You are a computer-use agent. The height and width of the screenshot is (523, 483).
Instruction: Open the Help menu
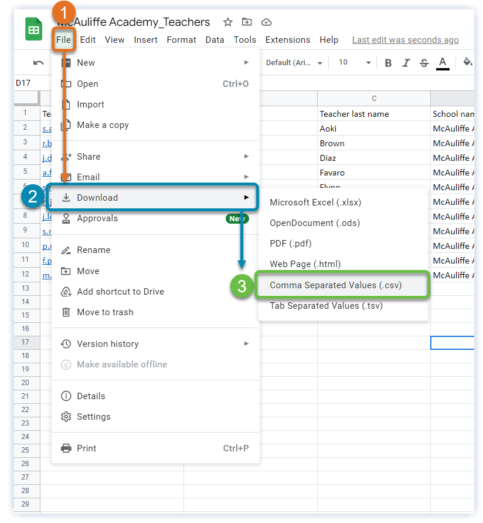click(329, 40)
